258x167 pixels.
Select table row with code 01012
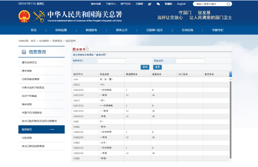click(150, 85)
